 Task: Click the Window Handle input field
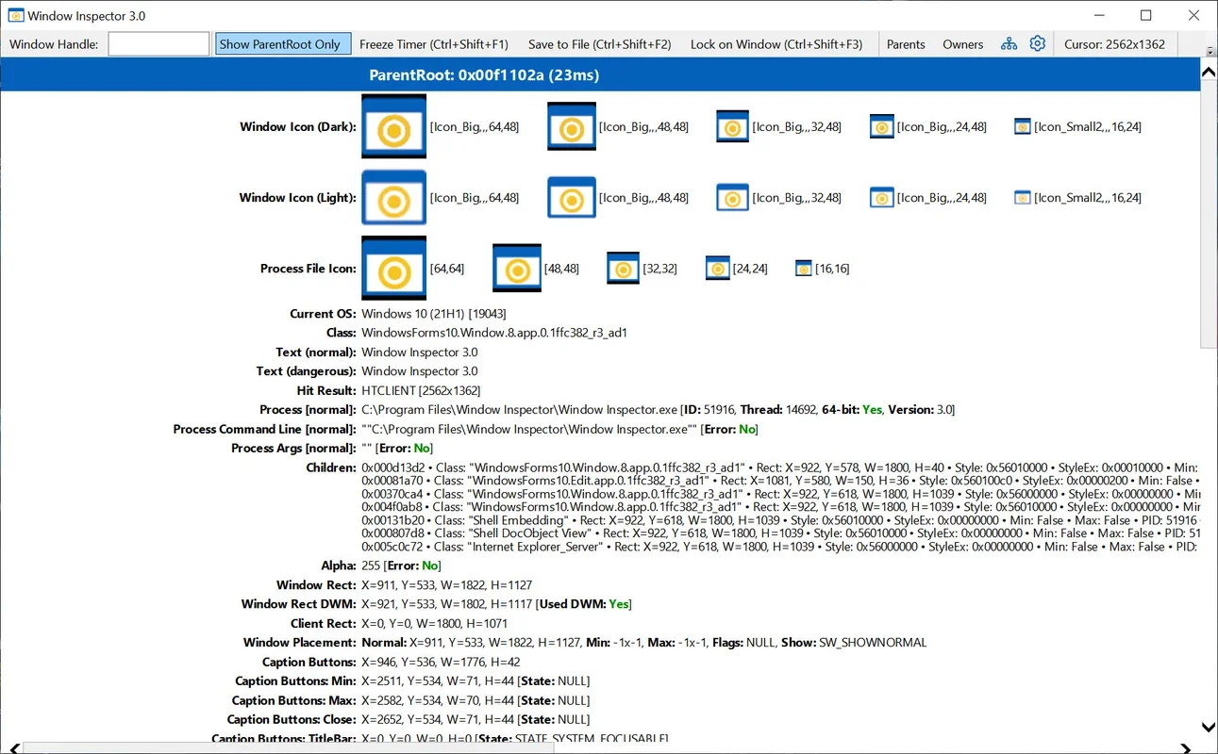(x=159, y=44)
